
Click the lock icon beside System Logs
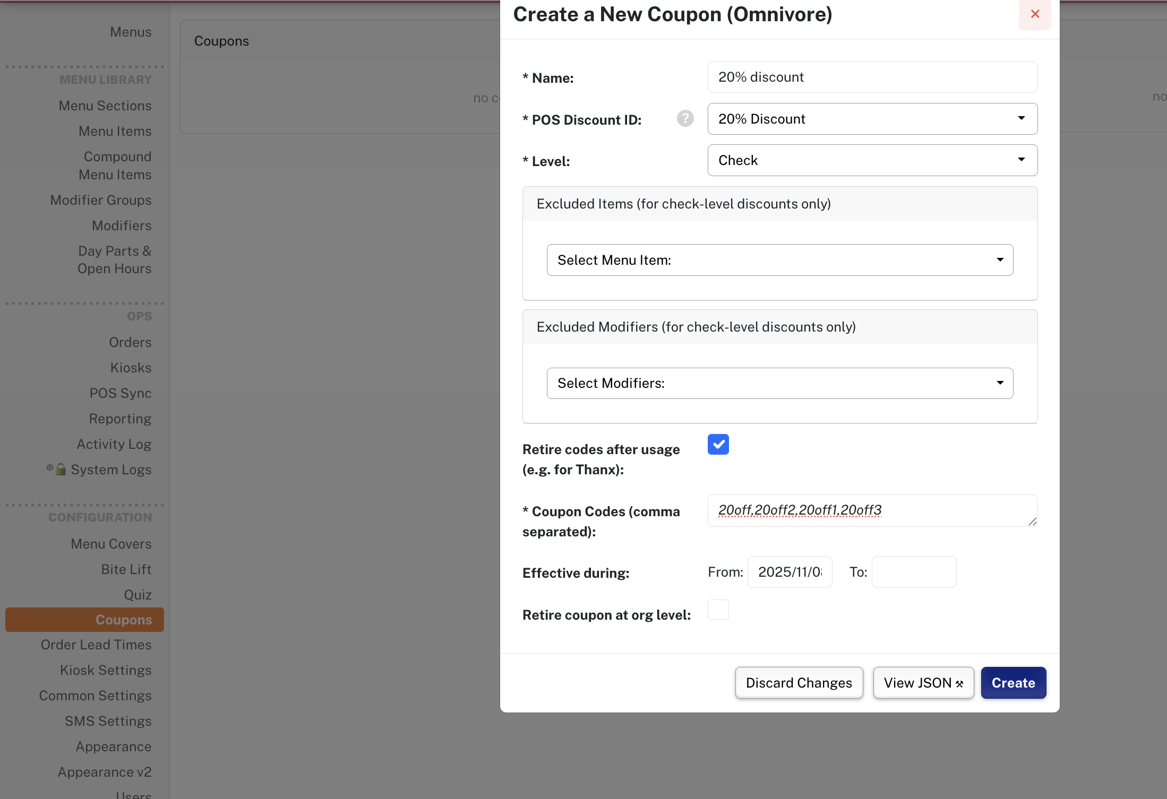pyautogui.click(x=61, y=469)
